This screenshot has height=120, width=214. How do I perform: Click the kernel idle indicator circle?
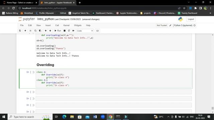coord(195,25)
